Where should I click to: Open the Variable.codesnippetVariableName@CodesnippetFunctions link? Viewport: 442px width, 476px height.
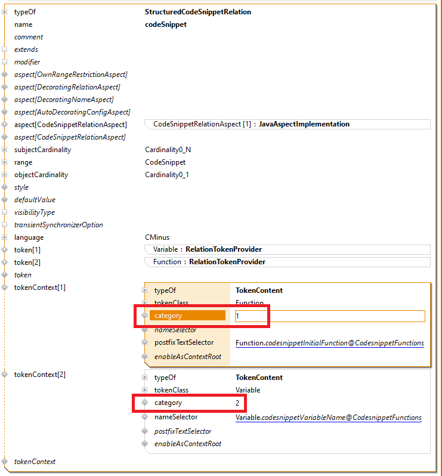click(328, 418)
